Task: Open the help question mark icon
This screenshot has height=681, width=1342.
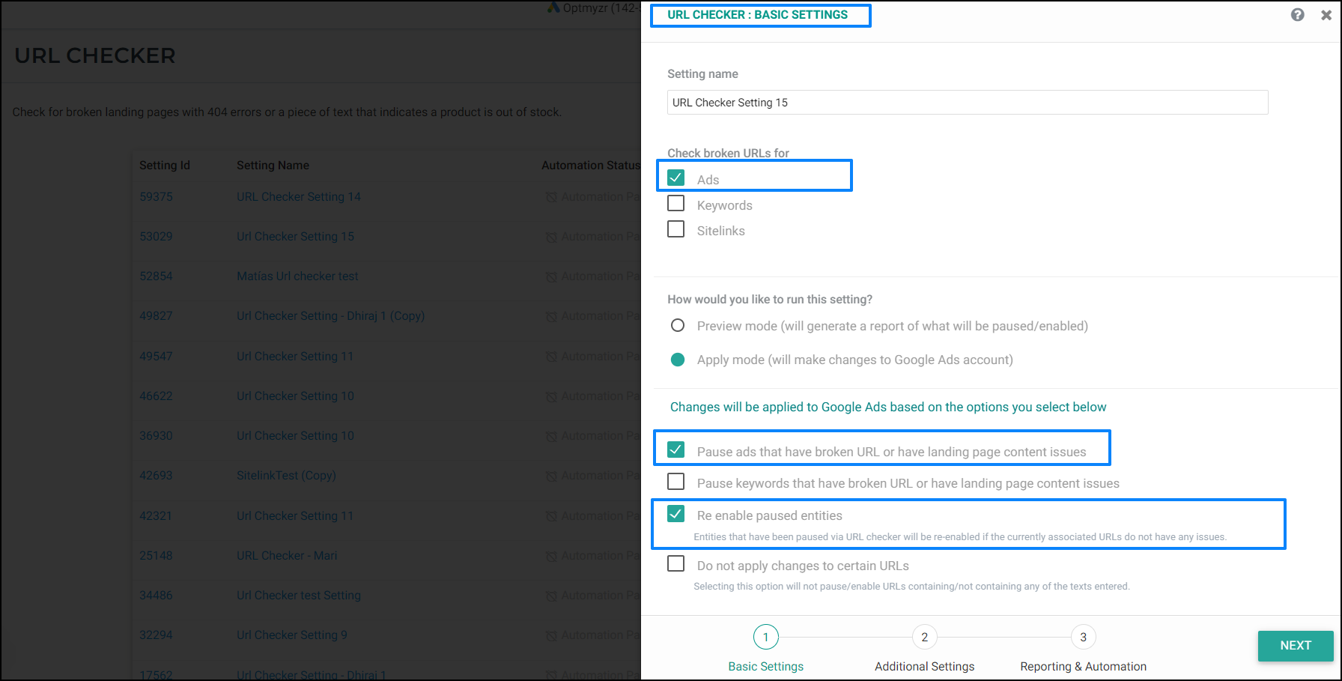Action: (1298, 15)
